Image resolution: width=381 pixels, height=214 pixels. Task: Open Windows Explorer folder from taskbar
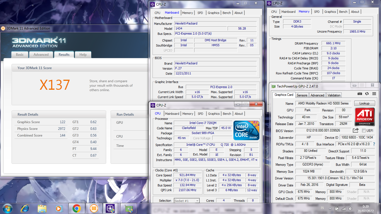[42, 208]
